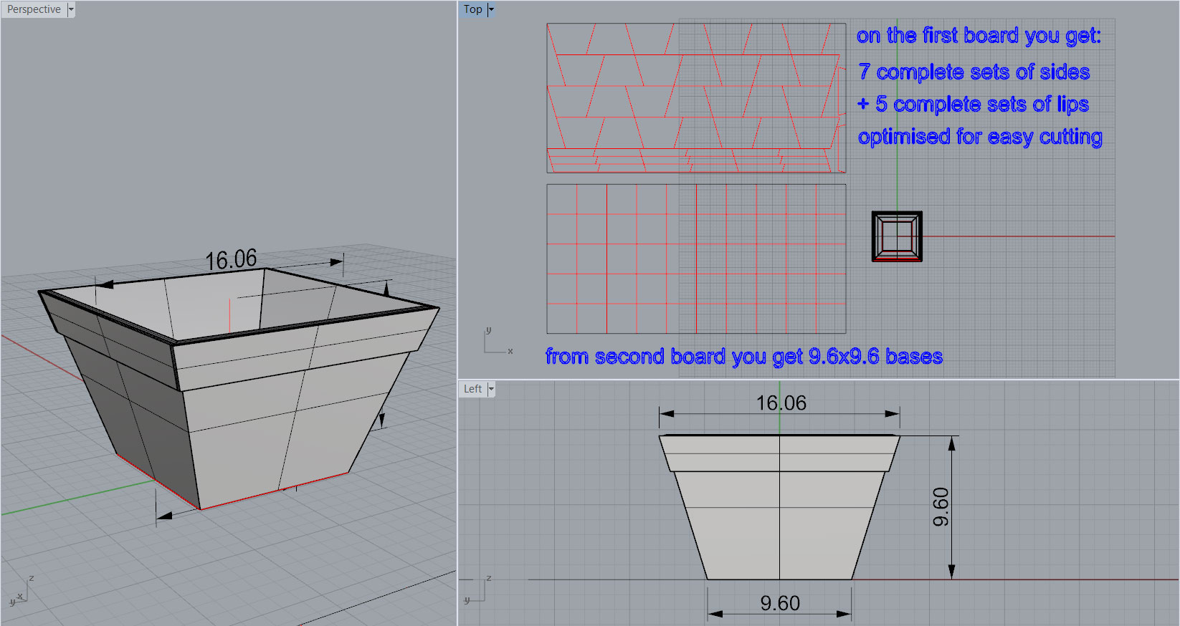
Task: Select the "optimised for easy cutting" annotation
Action: (x=979, y=137)
